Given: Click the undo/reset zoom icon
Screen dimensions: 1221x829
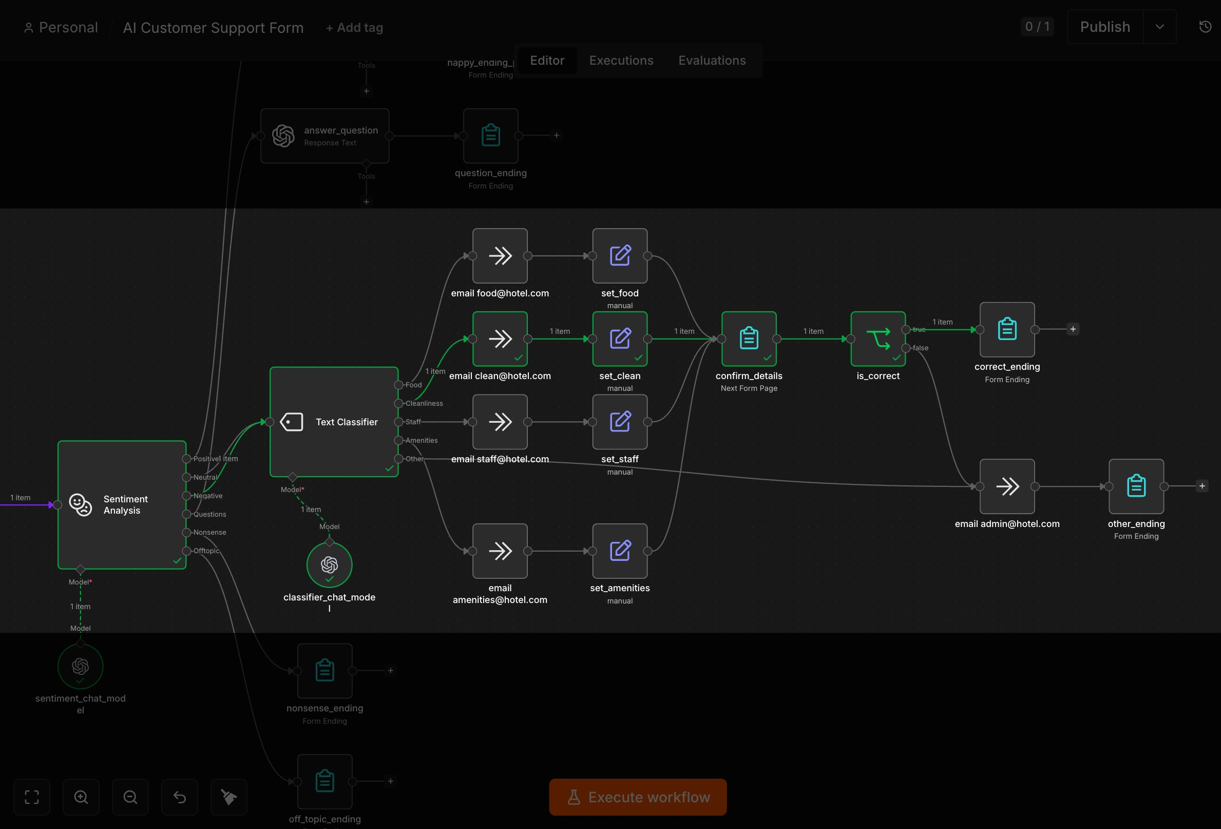Looking at the screenshot, I should pos(180,797).
